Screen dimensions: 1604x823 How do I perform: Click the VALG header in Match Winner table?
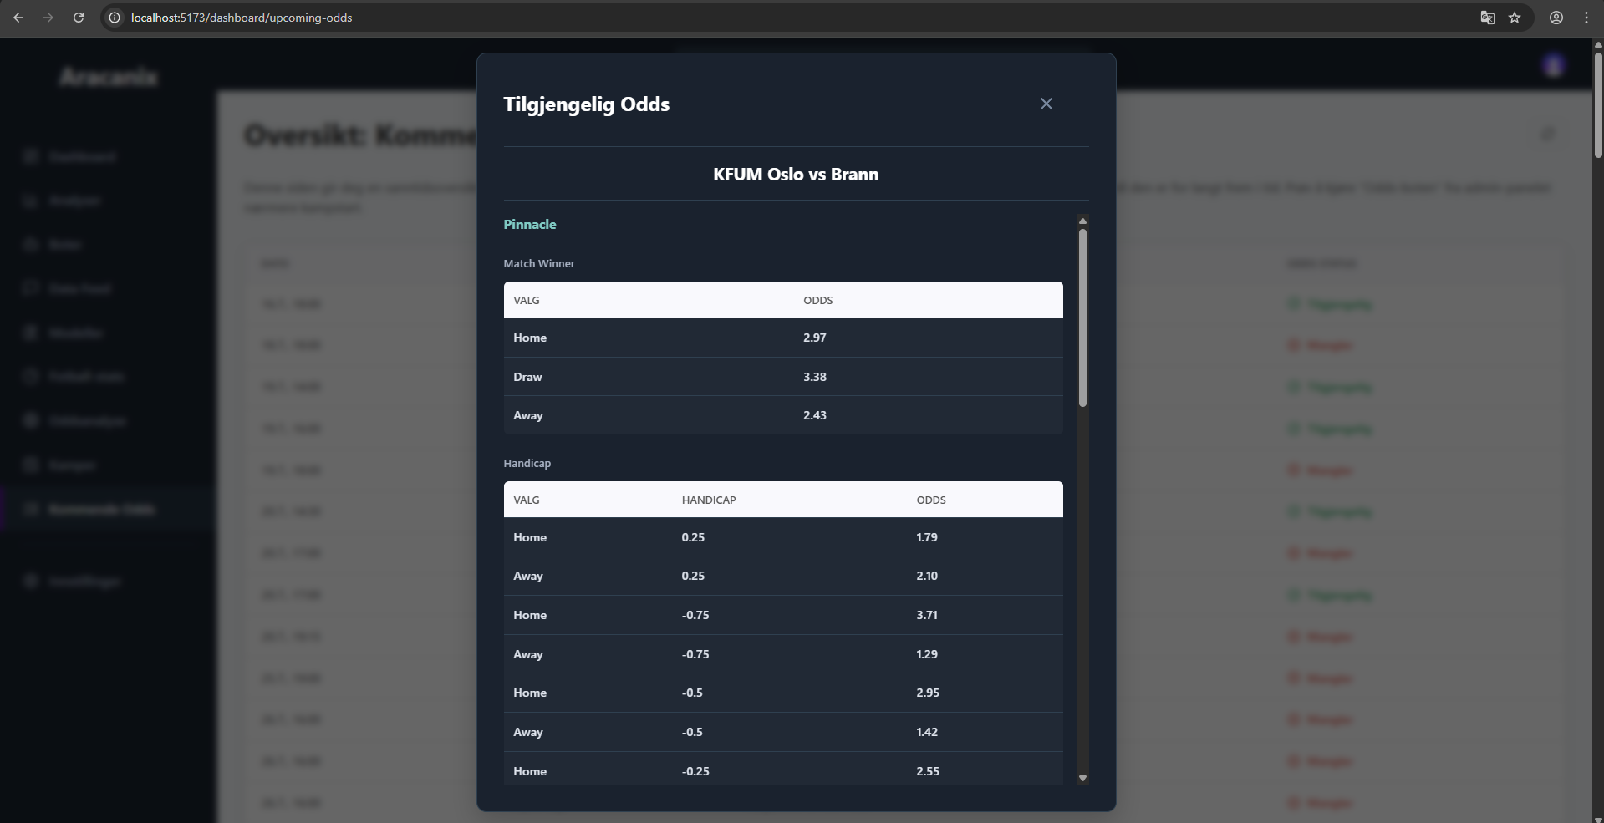click(527, 300)
